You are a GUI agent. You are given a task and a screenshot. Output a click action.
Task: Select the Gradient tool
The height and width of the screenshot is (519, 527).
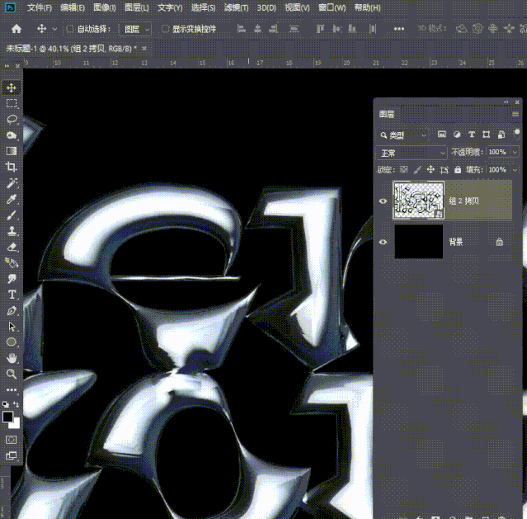click(12, 151)
